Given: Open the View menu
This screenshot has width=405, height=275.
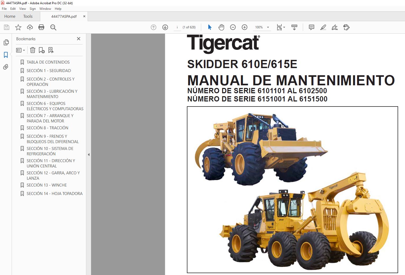Looking at the screenshot, I should tap(22, 9).
